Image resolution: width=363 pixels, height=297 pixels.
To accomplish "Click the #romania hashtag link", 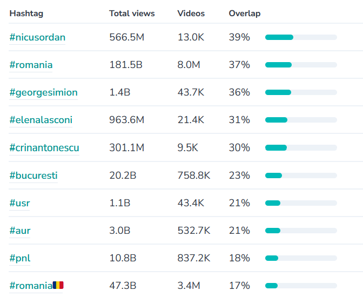I will 31,65.
